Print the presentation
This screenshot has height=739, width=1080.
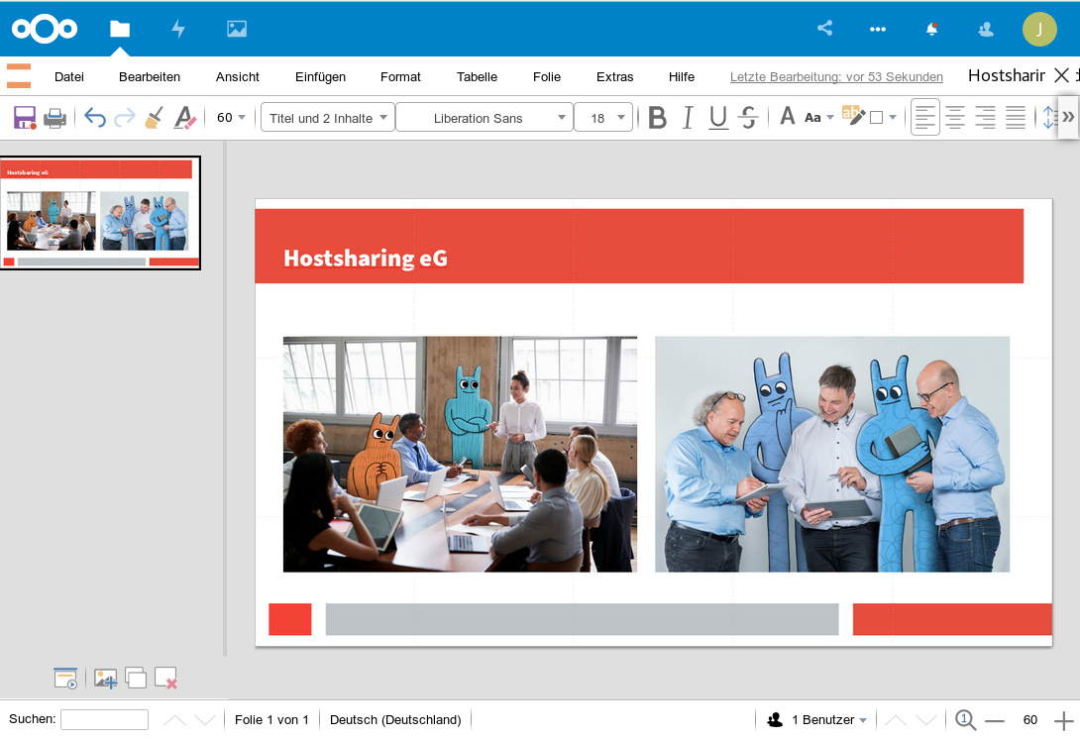pyautogui.click(x=55, y=118)
